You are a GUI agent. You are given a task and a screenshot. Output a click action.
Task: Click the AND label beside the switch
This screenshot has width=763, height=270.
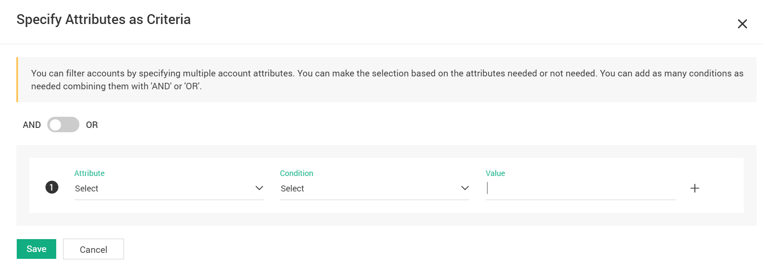click(32, 125)
